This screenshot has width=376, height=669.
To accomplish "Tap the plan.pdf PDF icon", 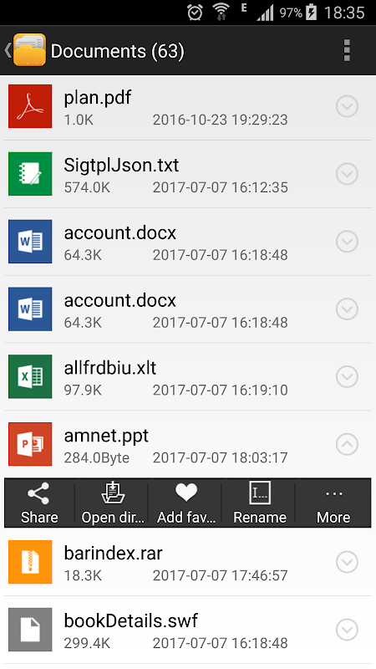I will tap(30, 106).
